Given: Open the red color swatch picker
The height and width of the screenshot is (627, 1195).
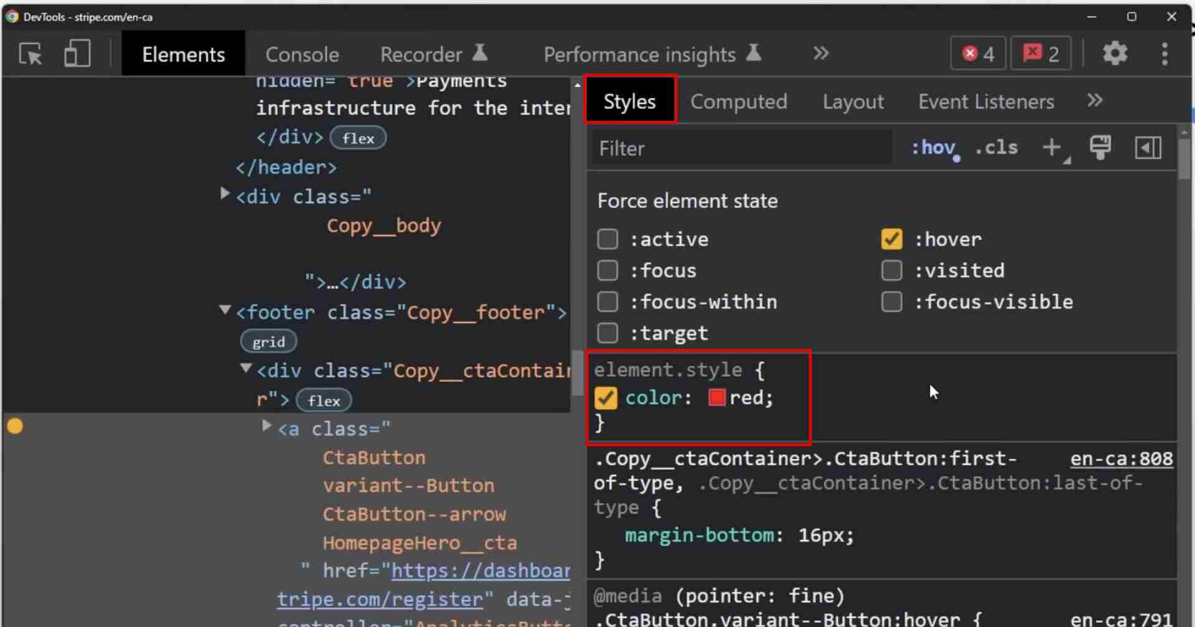Looking at the screenshot, I should [717, 397].
